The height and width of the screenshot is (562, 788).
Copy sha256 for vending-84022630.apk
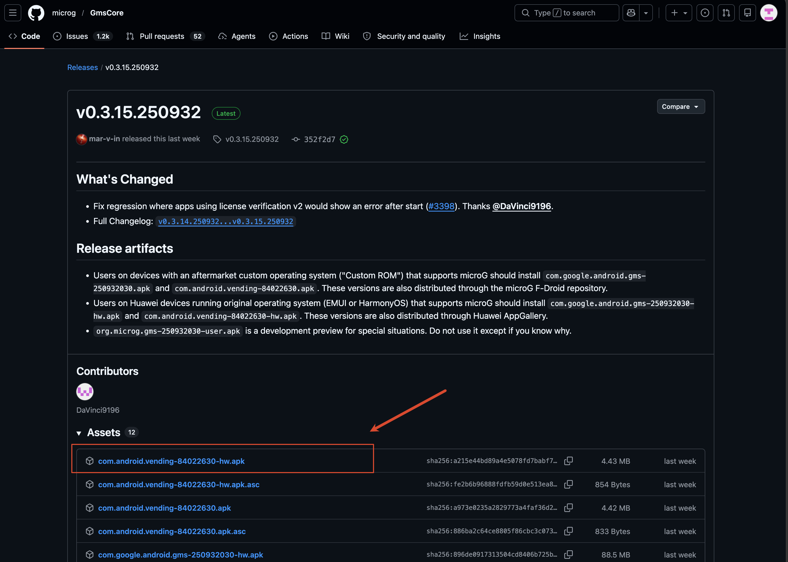(568, 508)
